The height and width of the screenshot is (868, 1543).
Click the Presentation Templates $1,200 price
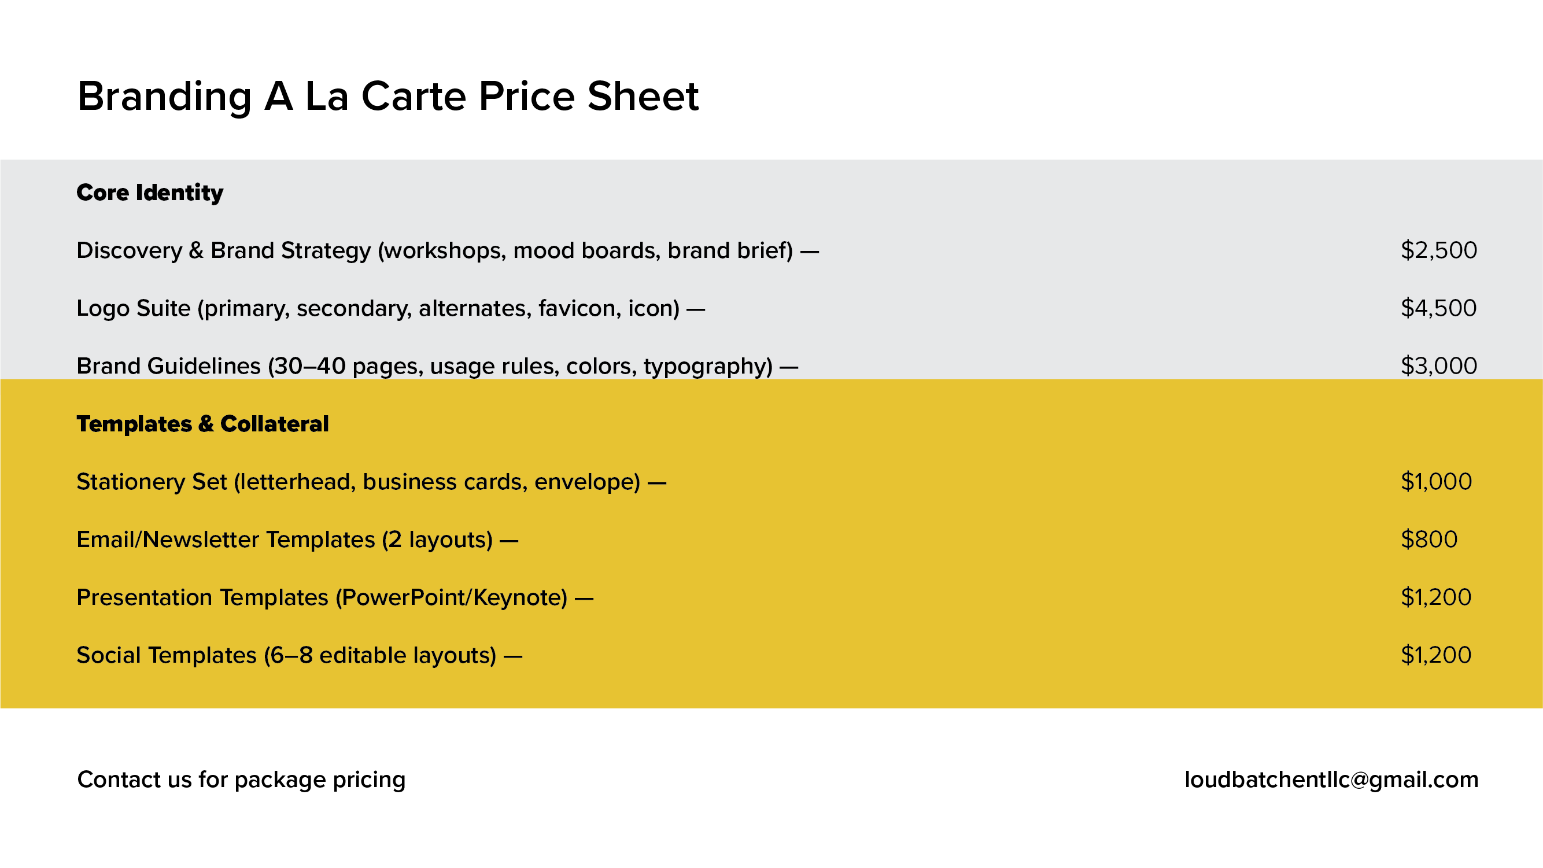tap(1436, 598)
